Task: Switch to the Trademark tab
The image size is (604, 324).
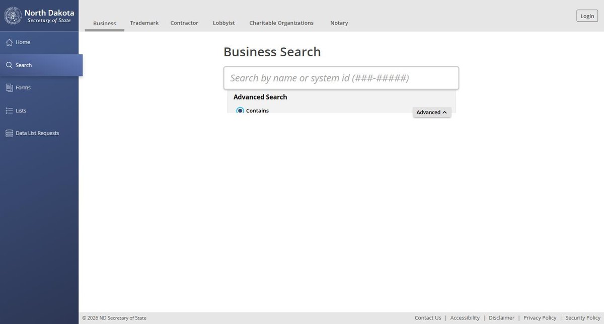Action: 144,23
